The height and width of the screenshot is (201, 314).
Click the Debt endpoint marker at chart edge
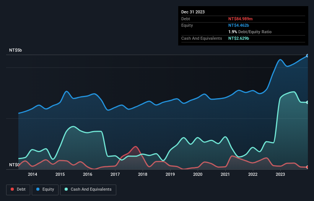coord(307,167)
